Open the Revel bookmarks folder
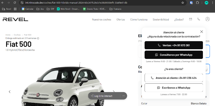The image size is (215, 106). (6, 9)
